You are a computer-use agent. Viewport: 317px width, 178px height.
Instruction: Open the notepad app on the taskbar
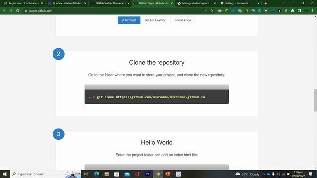pos(178,174)
